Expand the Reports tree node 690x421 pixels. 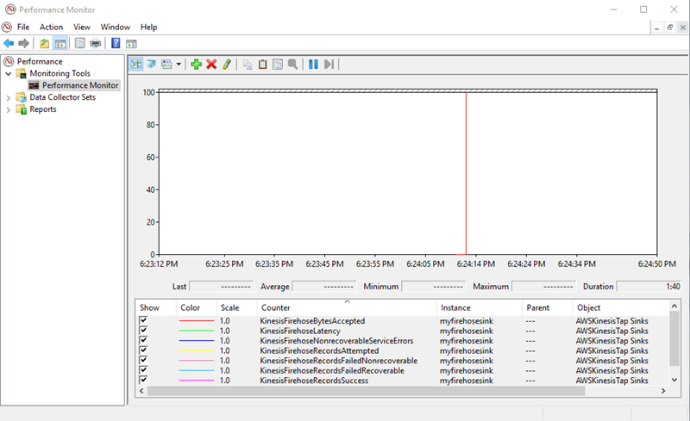pos(9,109)
